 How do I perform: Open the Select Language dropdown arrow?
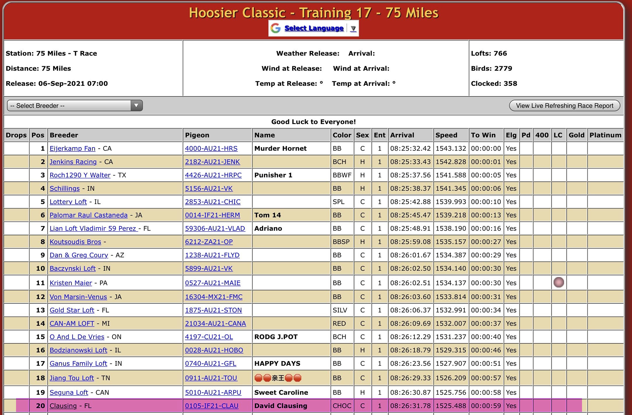pyautogui.click(x=353, y=28)
